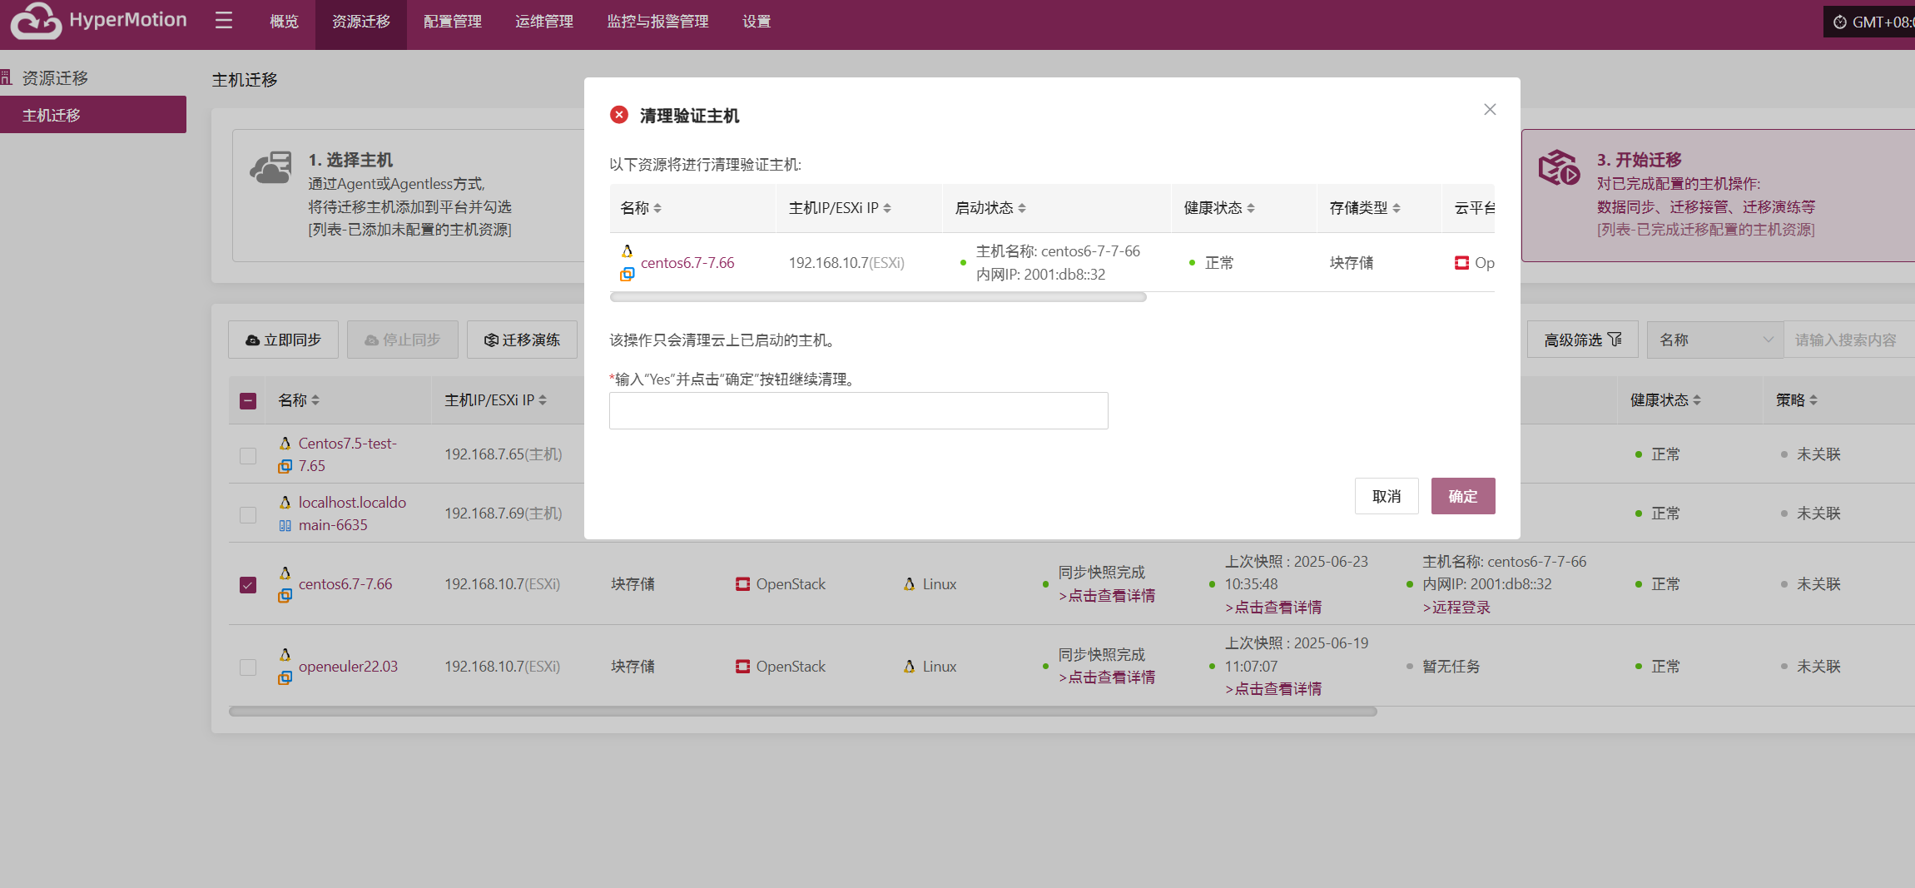Screen dimensions: 1915x888
Task: Click the penguin icon beside openeuler22.03 name
Action: point(285,655)
